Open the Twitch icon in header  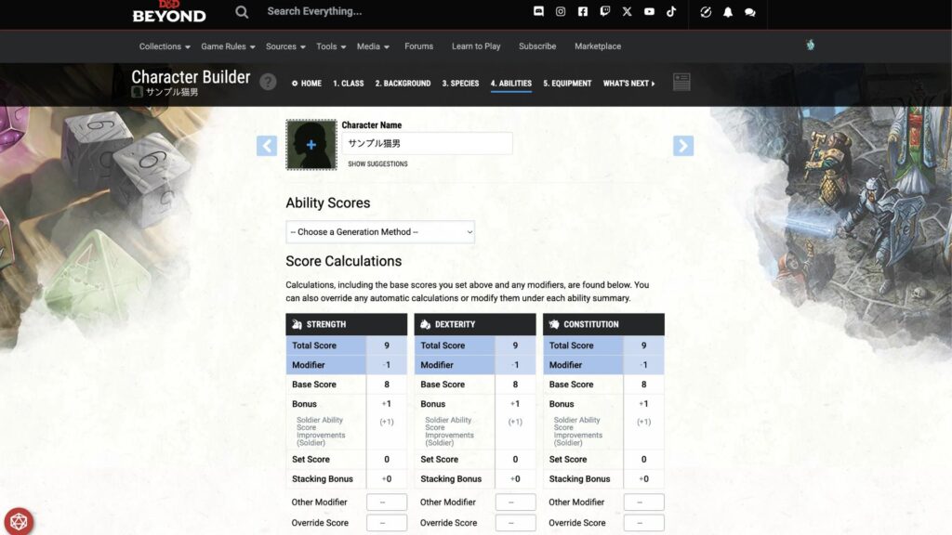point(605,12)
